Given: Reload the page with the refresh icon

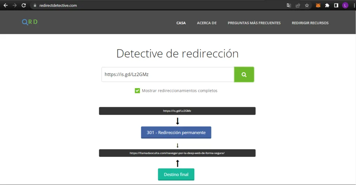Looking at the screenshot, I should click(x=24, y=6).
